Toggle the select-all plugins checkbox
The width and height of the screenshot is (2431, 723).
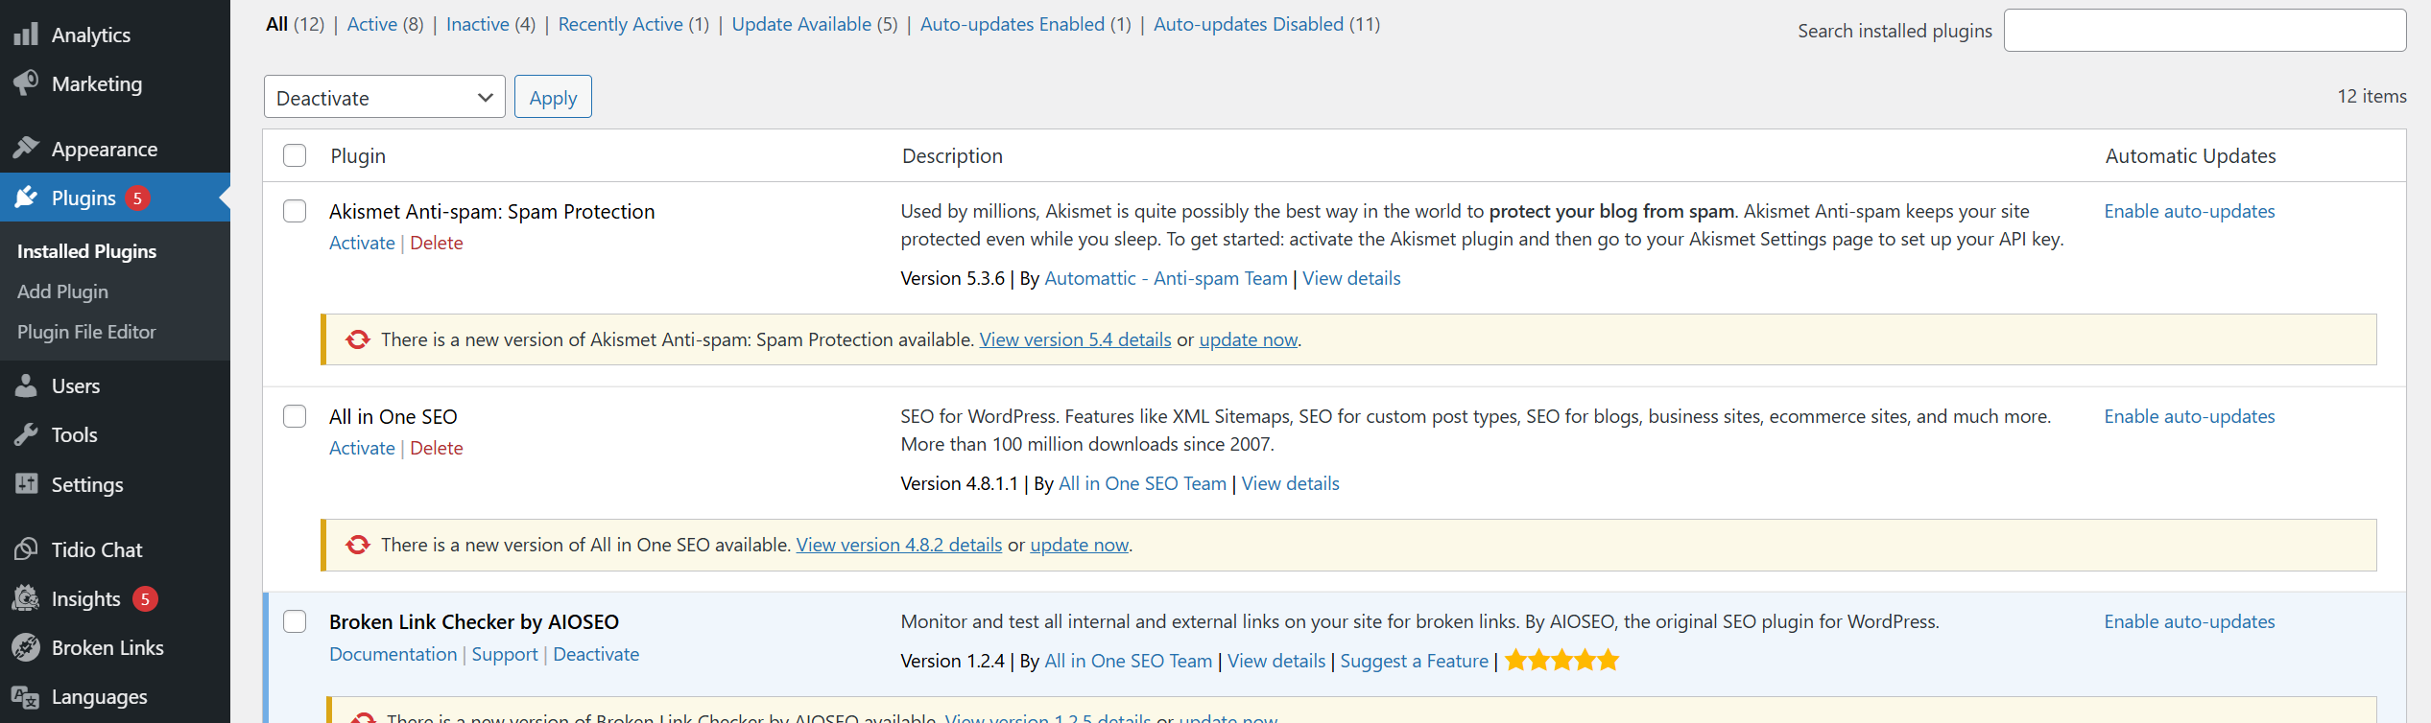[x=295, y=155]
